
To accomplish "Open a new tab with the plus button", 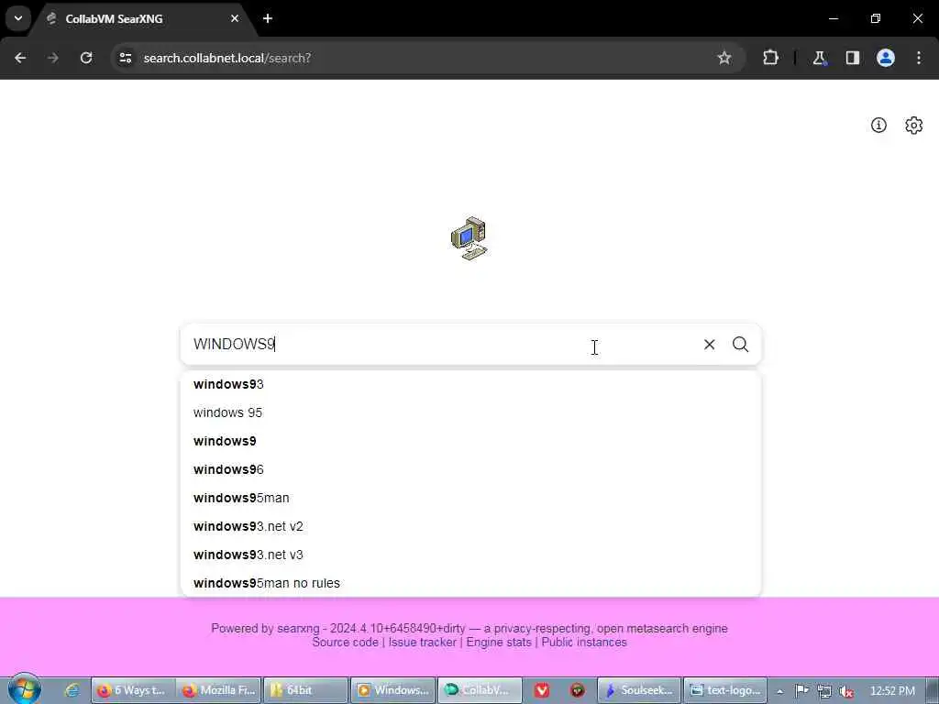I will 268,18.
